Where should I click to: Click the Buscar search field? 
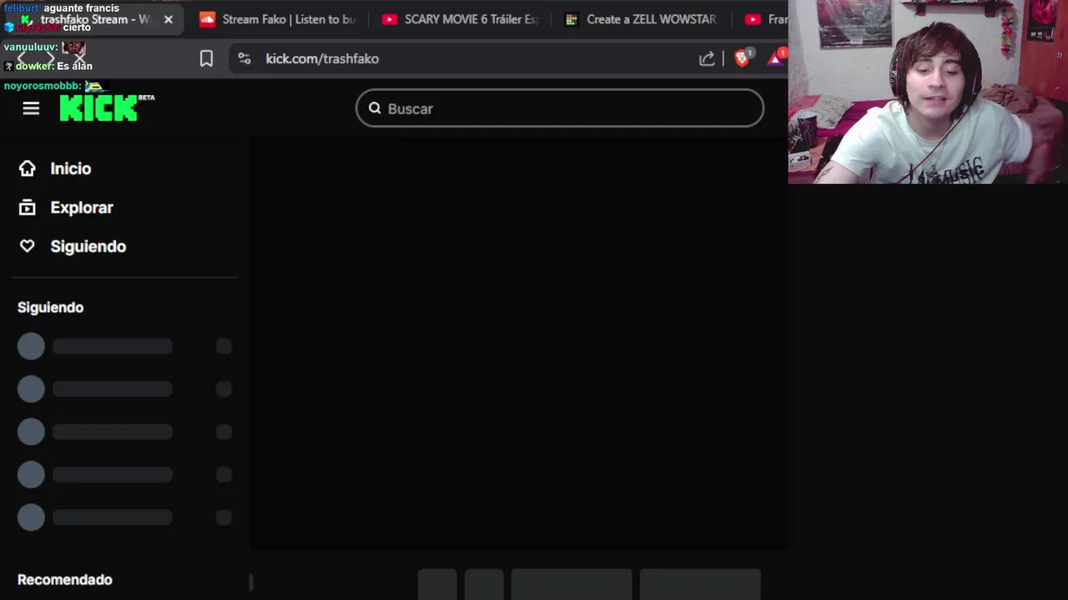click(560, 108)
